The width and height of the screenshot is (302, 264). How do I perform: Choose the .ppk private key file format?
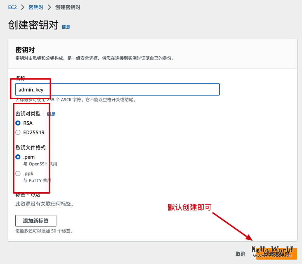(17, 174)
